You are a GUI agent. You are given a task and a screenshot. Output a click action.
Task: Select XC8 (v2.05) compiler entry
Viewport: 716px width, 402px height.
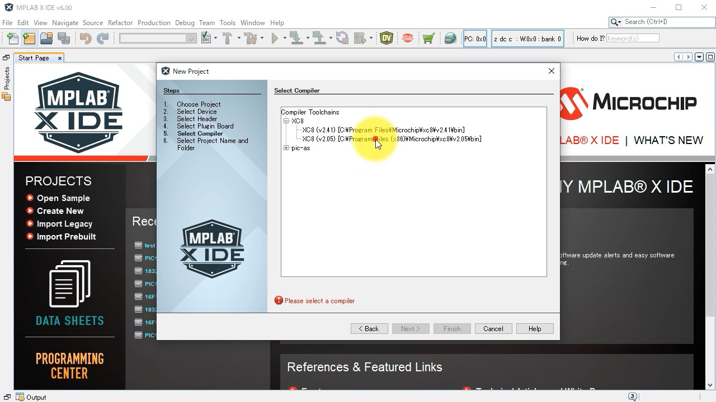392,139
